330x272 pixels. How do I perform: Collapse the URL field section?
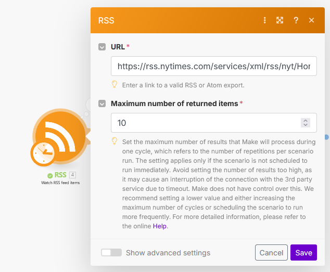pyautogui.click(x=102, y=47)
